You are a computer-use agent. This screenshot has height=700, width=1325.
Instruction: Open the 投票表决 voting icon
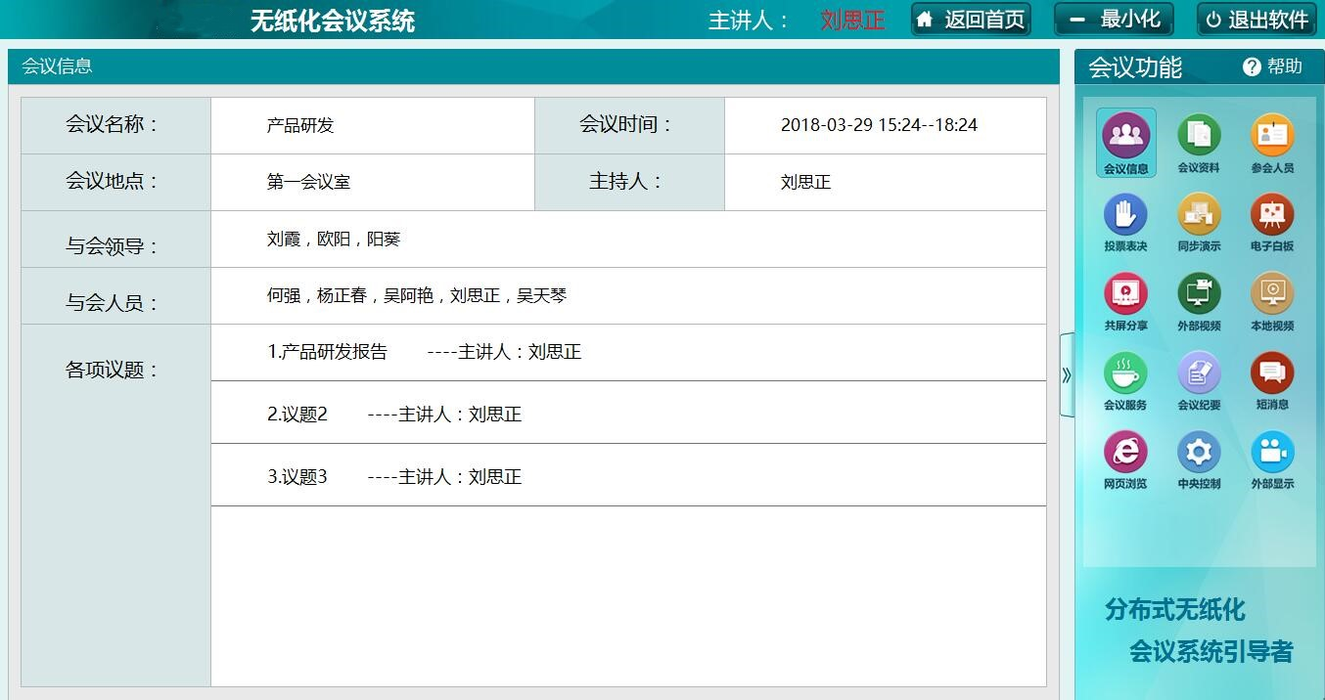coord(1125,221)
